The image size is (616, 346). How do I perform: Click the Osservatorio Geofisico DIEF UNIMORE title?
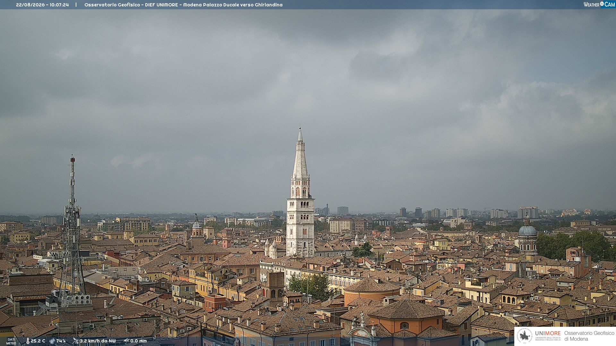coord(133,5)
